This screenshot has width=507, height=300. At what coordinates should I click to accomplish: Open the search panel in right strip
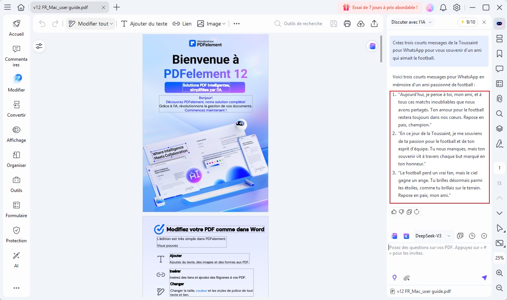[499, 114]
